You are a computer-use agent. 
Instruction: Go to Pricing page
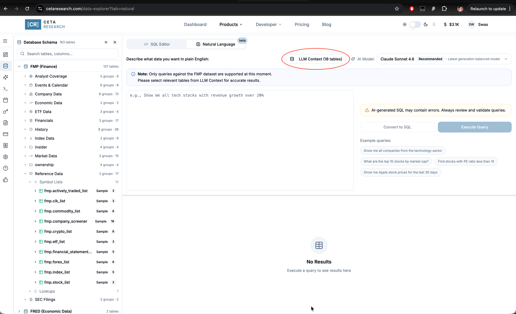click(302, 24)
